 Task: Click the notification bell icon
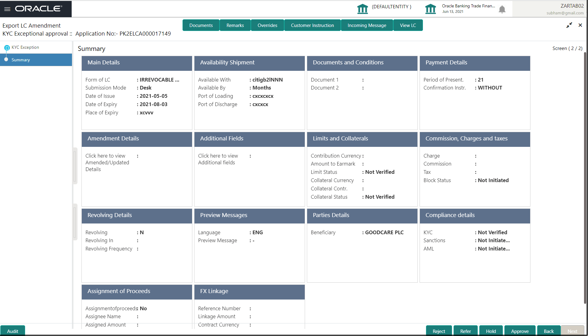(502, 10)
